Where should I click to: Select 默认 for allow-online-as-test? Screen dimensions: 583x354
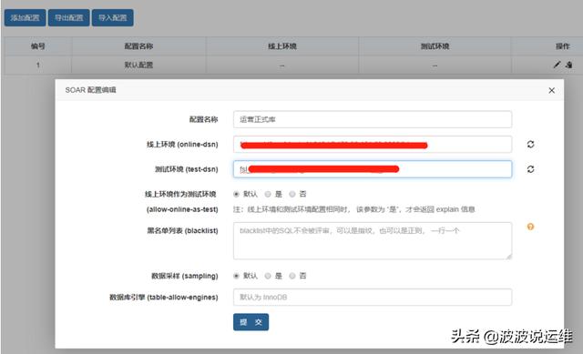[236, 194]
